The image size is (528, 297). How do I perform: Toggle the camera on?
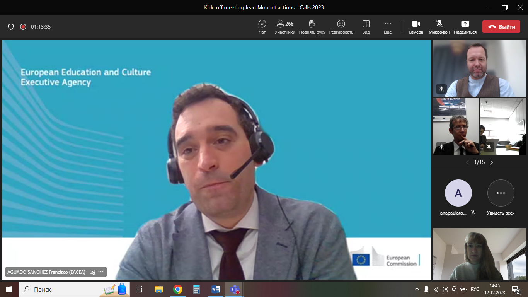416,27
